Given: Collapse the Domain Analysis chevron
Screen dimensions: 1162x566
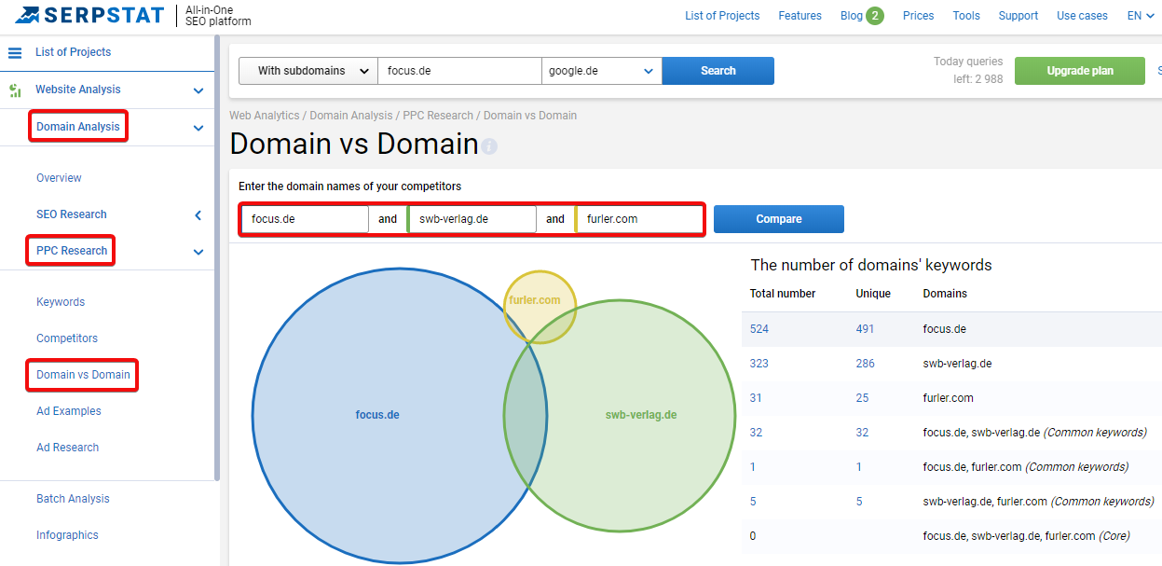Looking at the screenshot, I should [x=198, y=128].
